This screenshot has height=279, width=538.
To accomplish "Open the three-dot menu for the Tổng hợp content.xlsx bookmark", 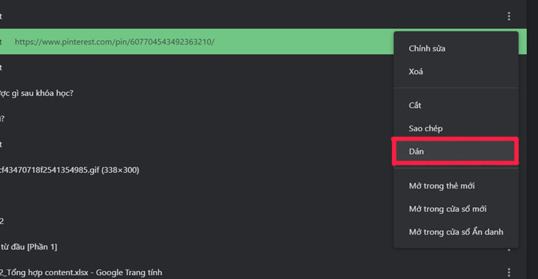I will point(509,272).
